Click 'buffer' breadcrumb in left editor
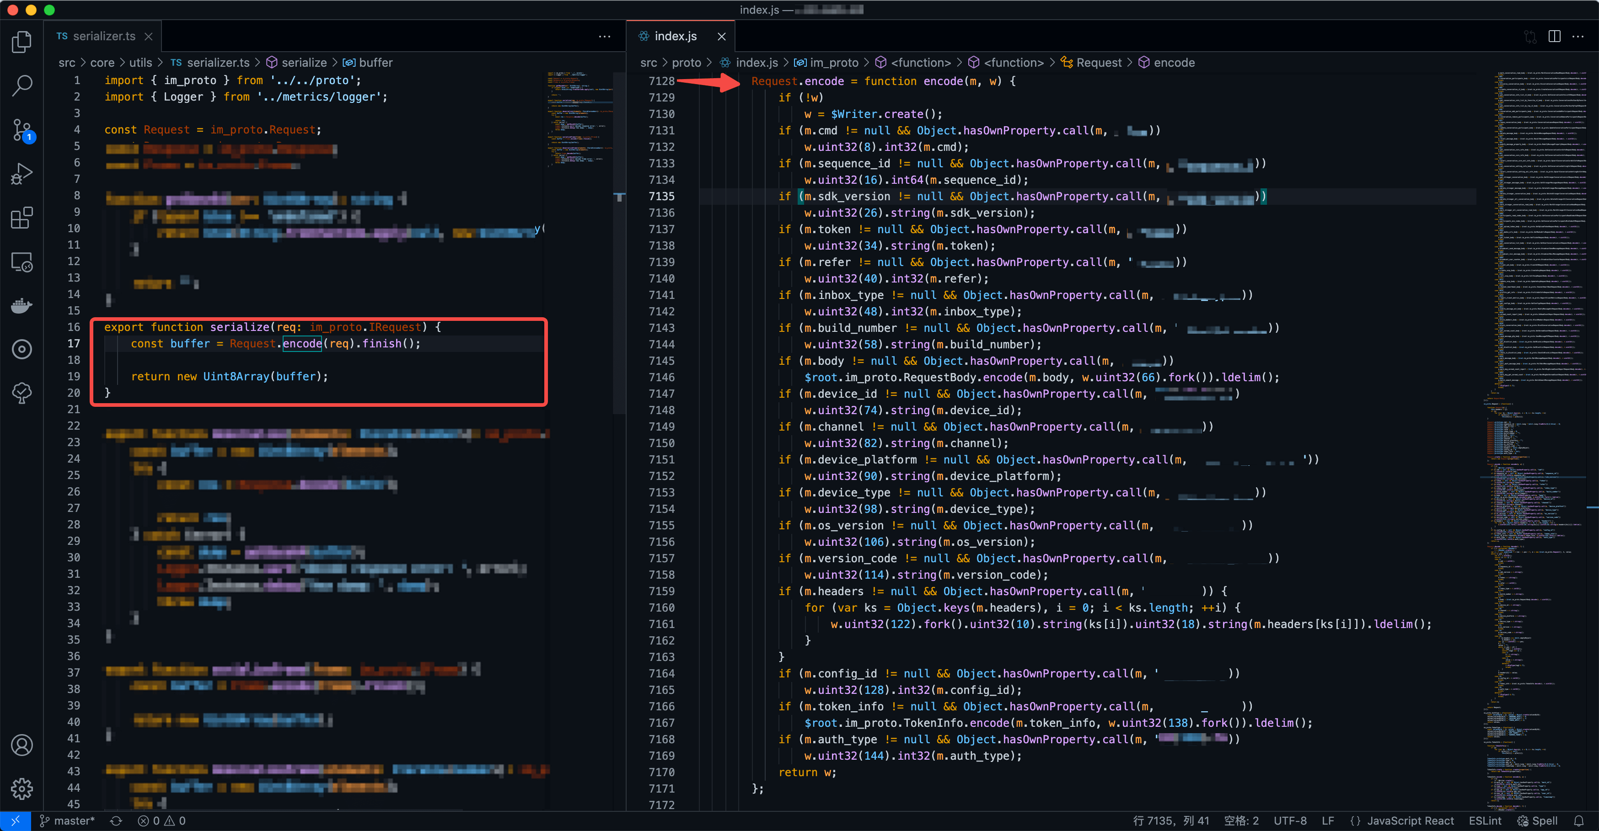1599x831 pixels. click(x=368, y=63)
